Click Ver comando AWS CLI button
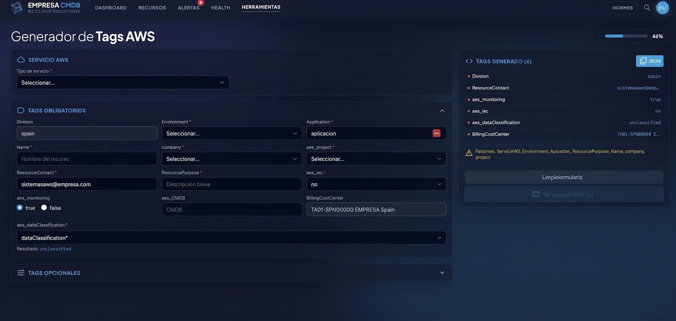 564,194
